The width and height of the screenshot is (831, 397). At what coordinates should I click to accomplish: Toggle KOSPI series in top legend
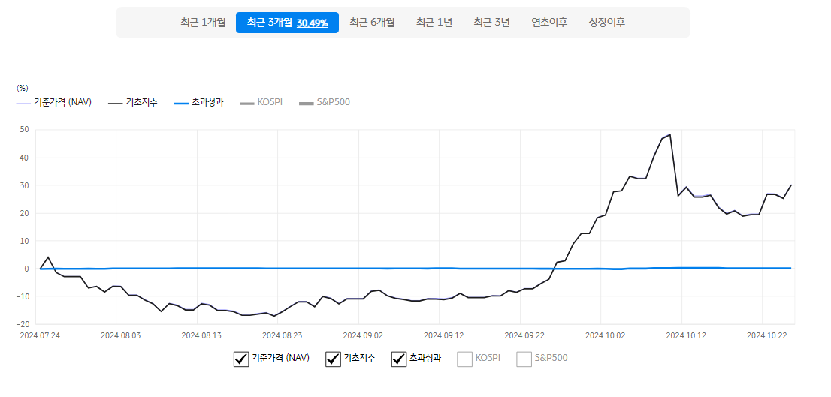click(x=261, y=102)
